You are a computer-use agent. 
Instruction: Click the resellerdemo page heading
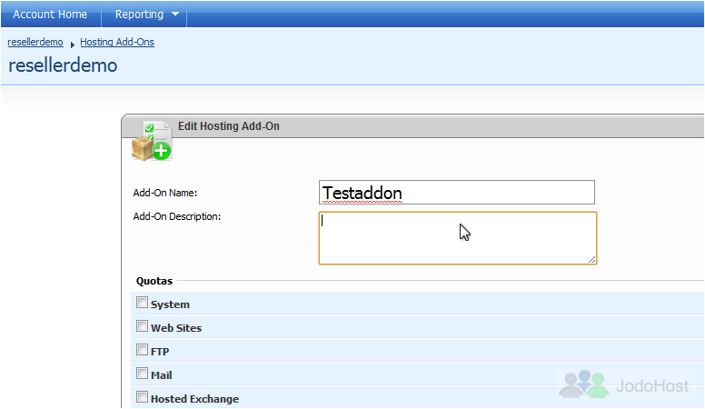[63, 65]
